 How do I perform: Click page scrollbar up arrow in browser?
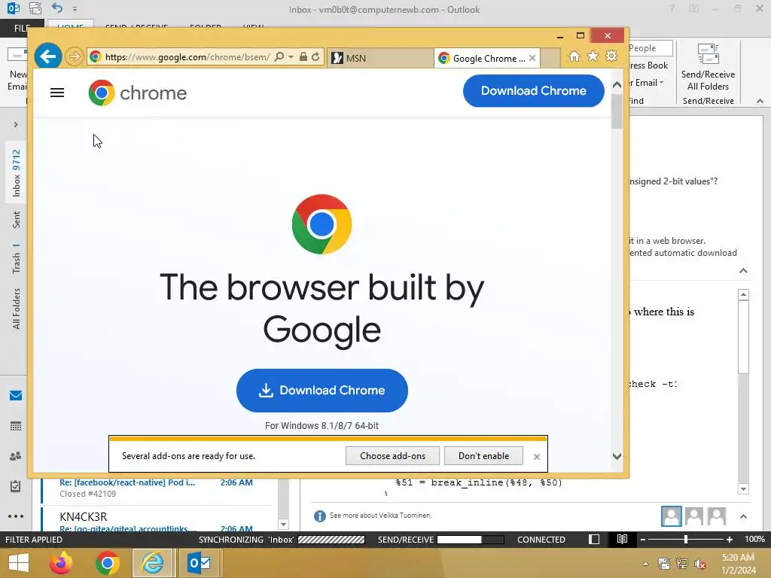[x=617, y=84]
